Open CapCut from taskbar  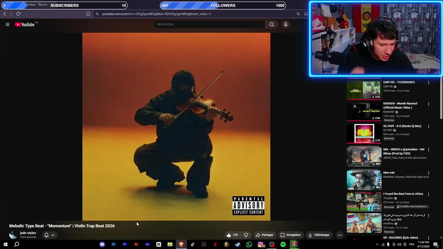point(159,245)
